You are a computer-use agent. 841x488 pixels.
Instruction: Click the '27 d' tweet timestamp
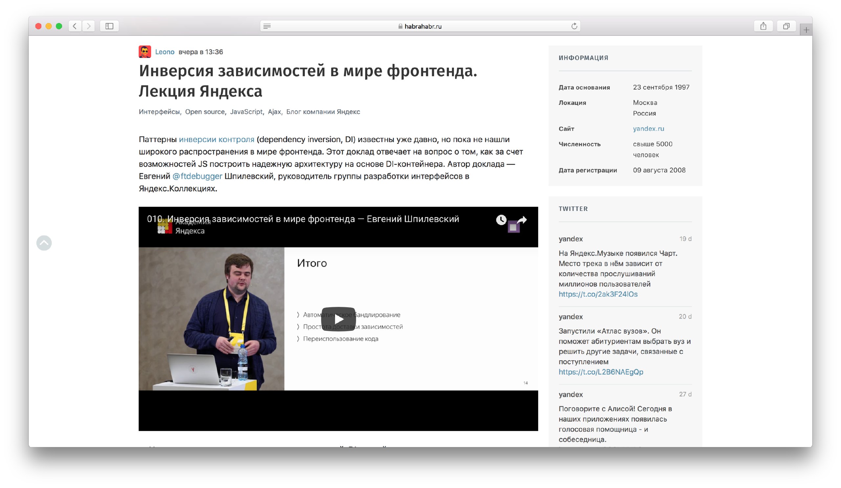click(x=685, y=394)
